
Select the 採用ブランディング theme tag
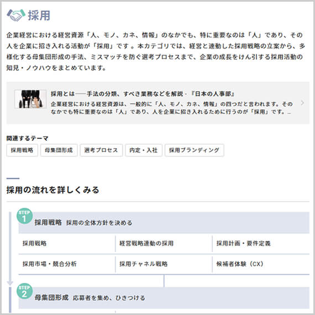(195, 150)
